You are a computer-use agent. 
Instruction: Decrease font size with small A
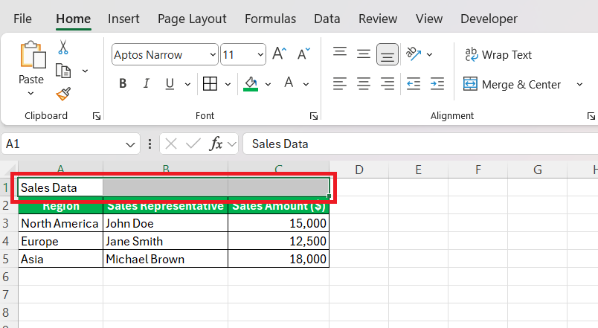[x=303, y=54]
